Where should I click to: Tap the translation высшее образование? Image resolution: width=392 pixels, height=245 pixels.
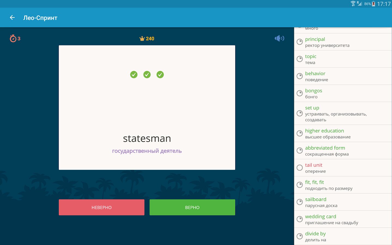tap(328, 137)
